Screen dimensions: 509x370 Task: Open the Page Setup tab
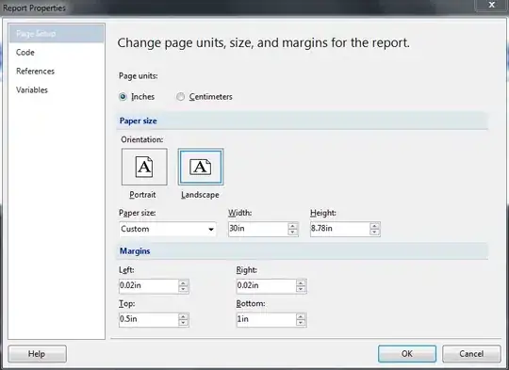click(x=57, y=33)
